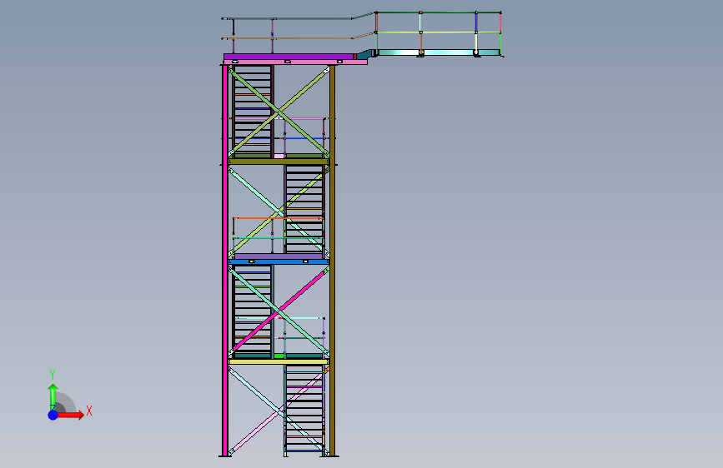Click the red X axis arrow on the triad
This screenshot has height=468, width=723.
pyautogui.click(x=70, y=415)
